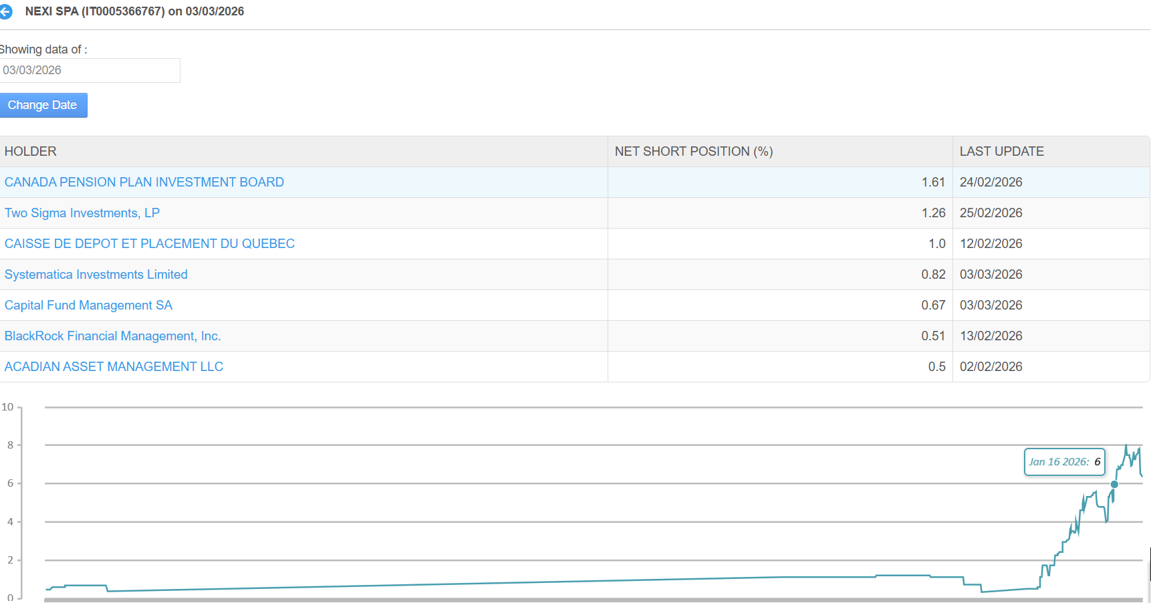Screen dimensions: 1151x603
Task: Click the 24/02/2026 last update cell
Action: point(991,183)
